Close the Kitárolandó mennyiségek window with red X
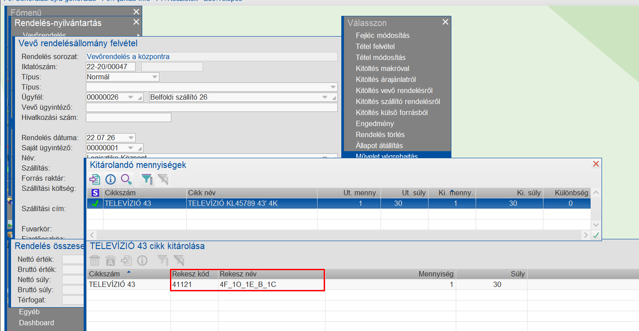Image resolution: width=639 pixels, height=331 pixels. point(596,164)
